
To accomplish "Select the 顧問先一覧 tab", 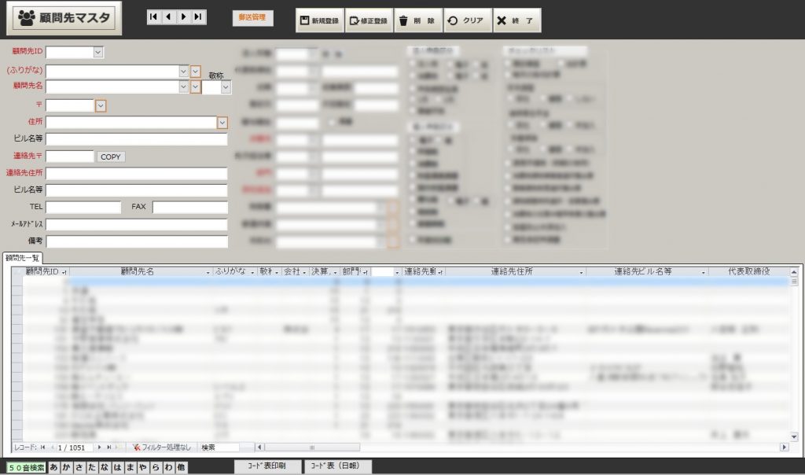I will click(x=22, y=258).
